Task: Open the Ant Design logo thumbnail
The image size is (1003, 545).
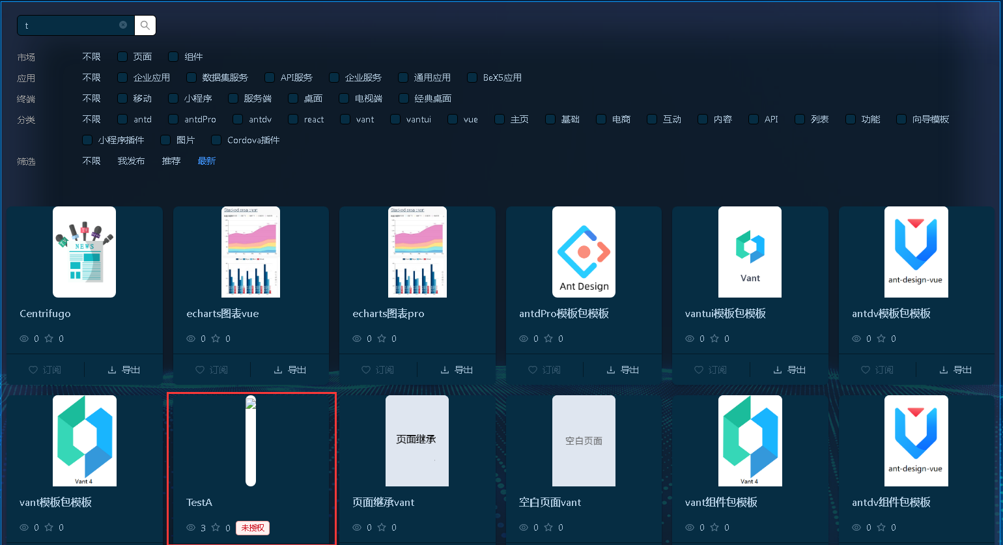Action: click(584, 252)
